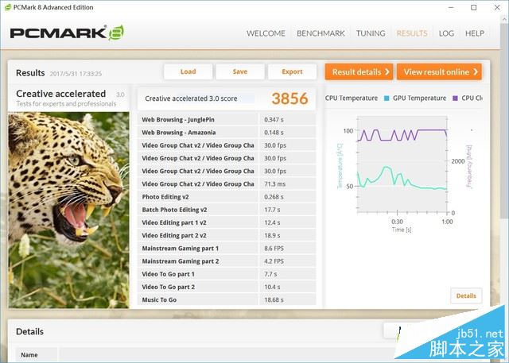Click the Export button
The image size is (509, 363).
(292, 71)
